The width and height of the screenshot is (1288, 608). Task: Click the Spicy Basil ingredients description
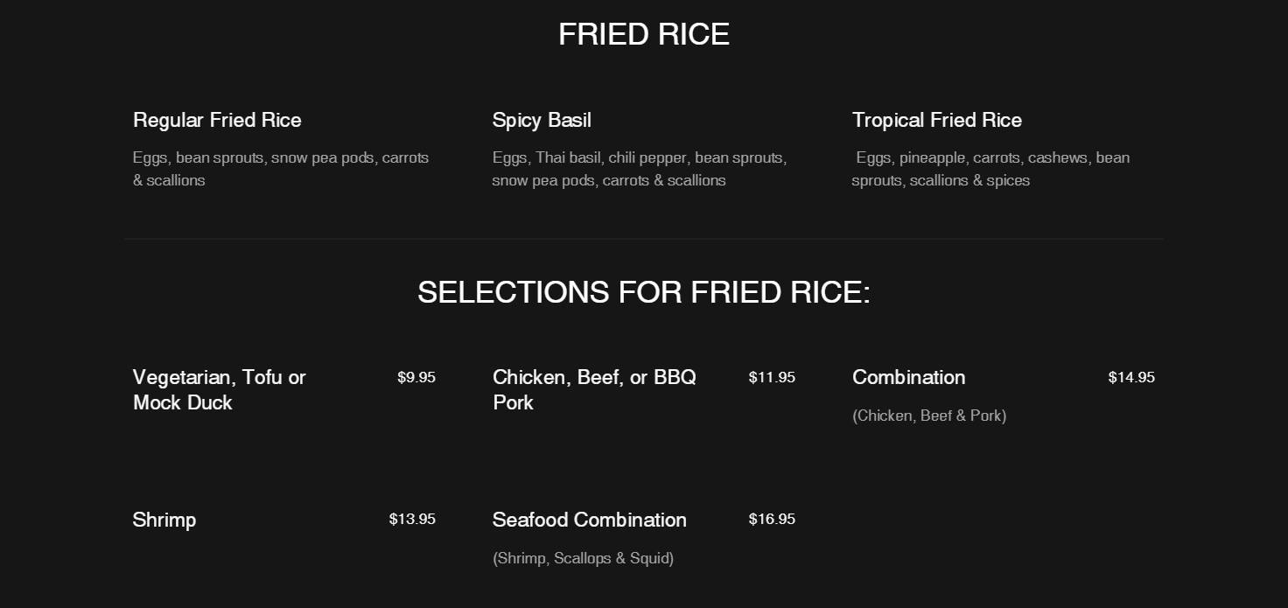click(x=639, y=169)
